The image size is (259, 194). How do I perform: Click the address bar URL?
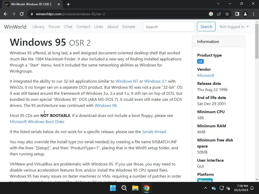point(70,14)
